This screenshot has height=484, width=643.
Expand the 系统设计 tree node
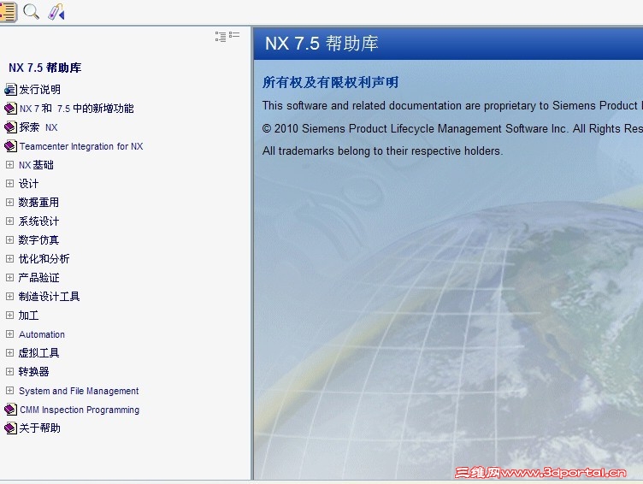pyautogui.click(x=10, y=221)
